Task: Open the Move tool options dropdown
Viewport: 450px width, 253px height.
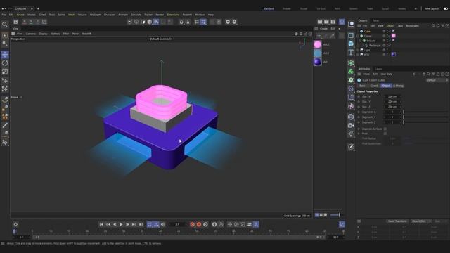Action: coord(20,97)
